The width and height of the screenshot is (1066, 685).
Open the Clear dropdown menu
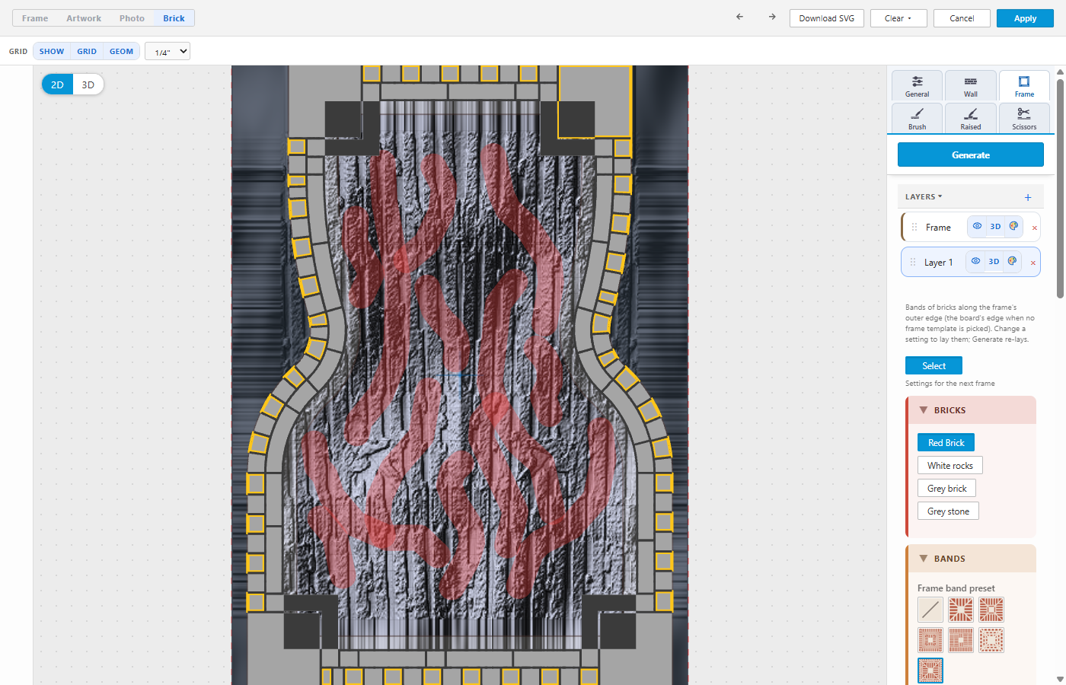click(x=898, y=18)
